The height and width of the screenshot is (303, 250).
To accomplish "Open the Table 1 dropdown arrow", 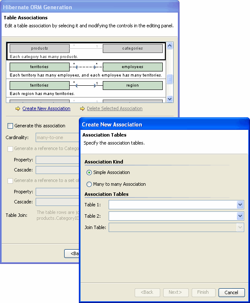I will [240, 205].
